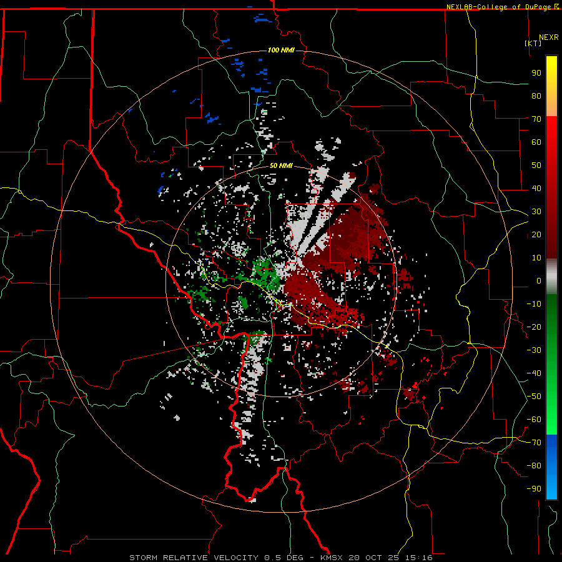Screen dimensions: 562x562
Task: Click the -30 value on velocity scale
Action: tap(534, 350)
